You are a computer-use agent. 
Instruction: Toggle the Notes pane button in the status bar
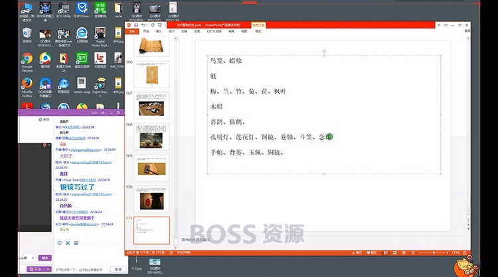pos(357,253)
